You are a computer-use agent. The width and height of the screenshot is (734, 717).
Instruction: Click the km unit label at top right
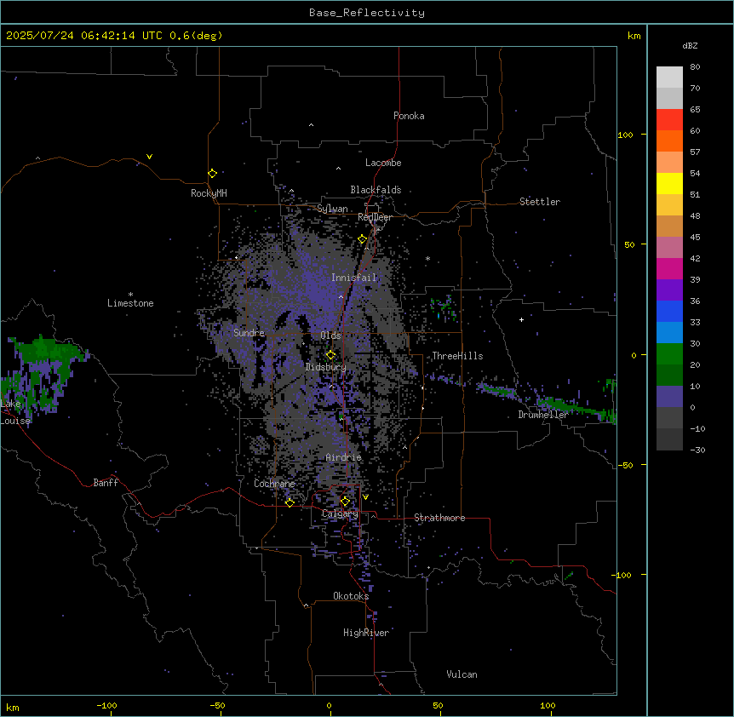pos(634,36)
